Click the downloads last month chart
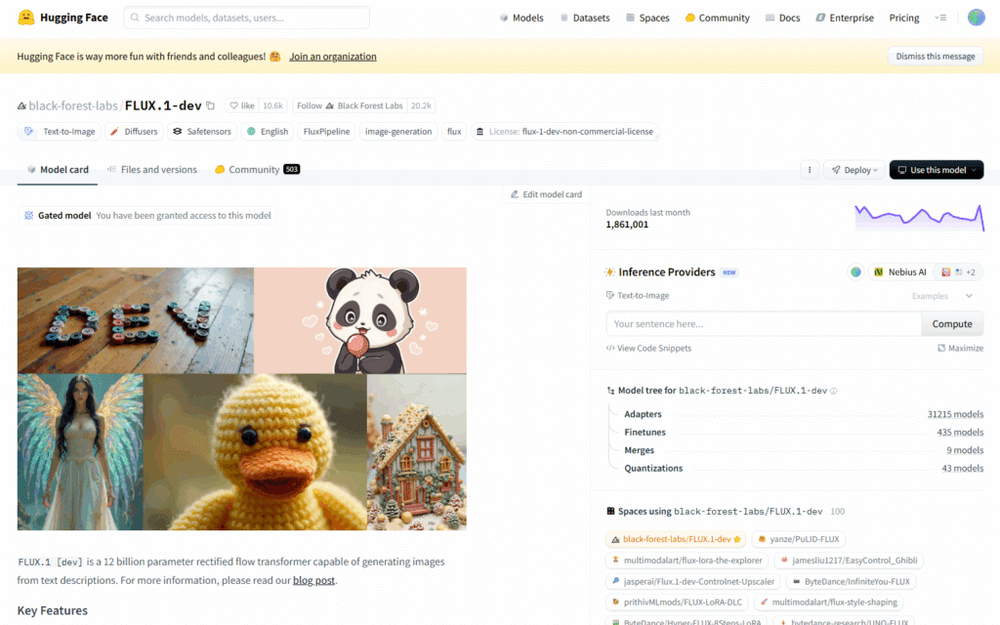 pos(919,218)
